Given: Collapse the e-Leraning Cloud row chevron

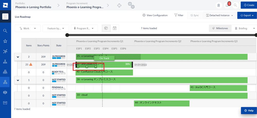Looking at the screenshot, I should 18,57.
